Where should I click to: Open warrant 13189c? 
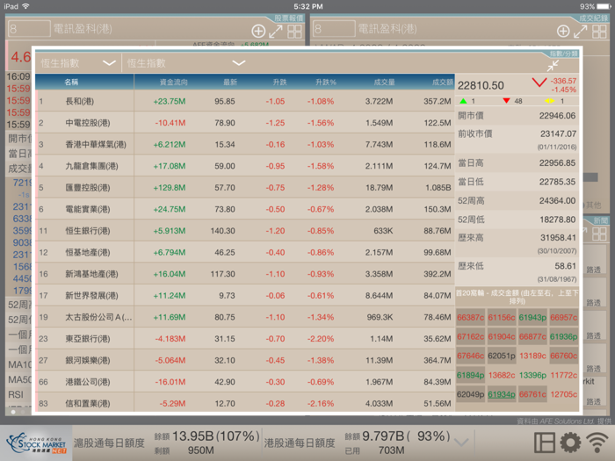click(532, 356)
